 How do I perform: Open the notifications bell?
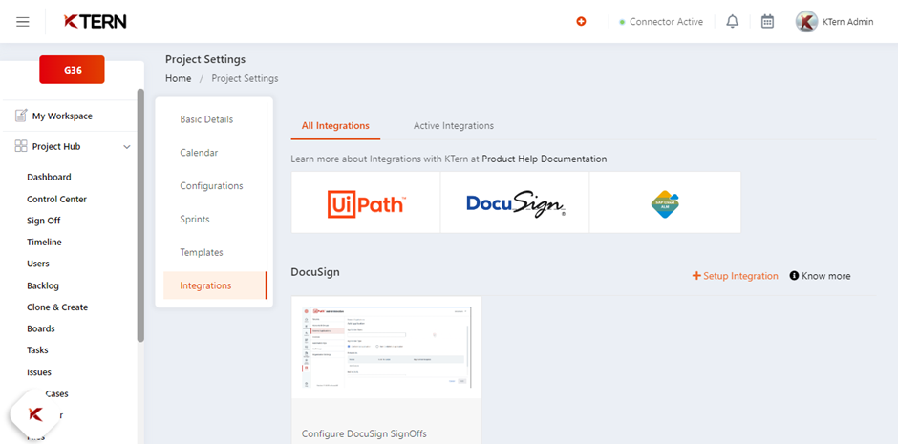point(732,22)
